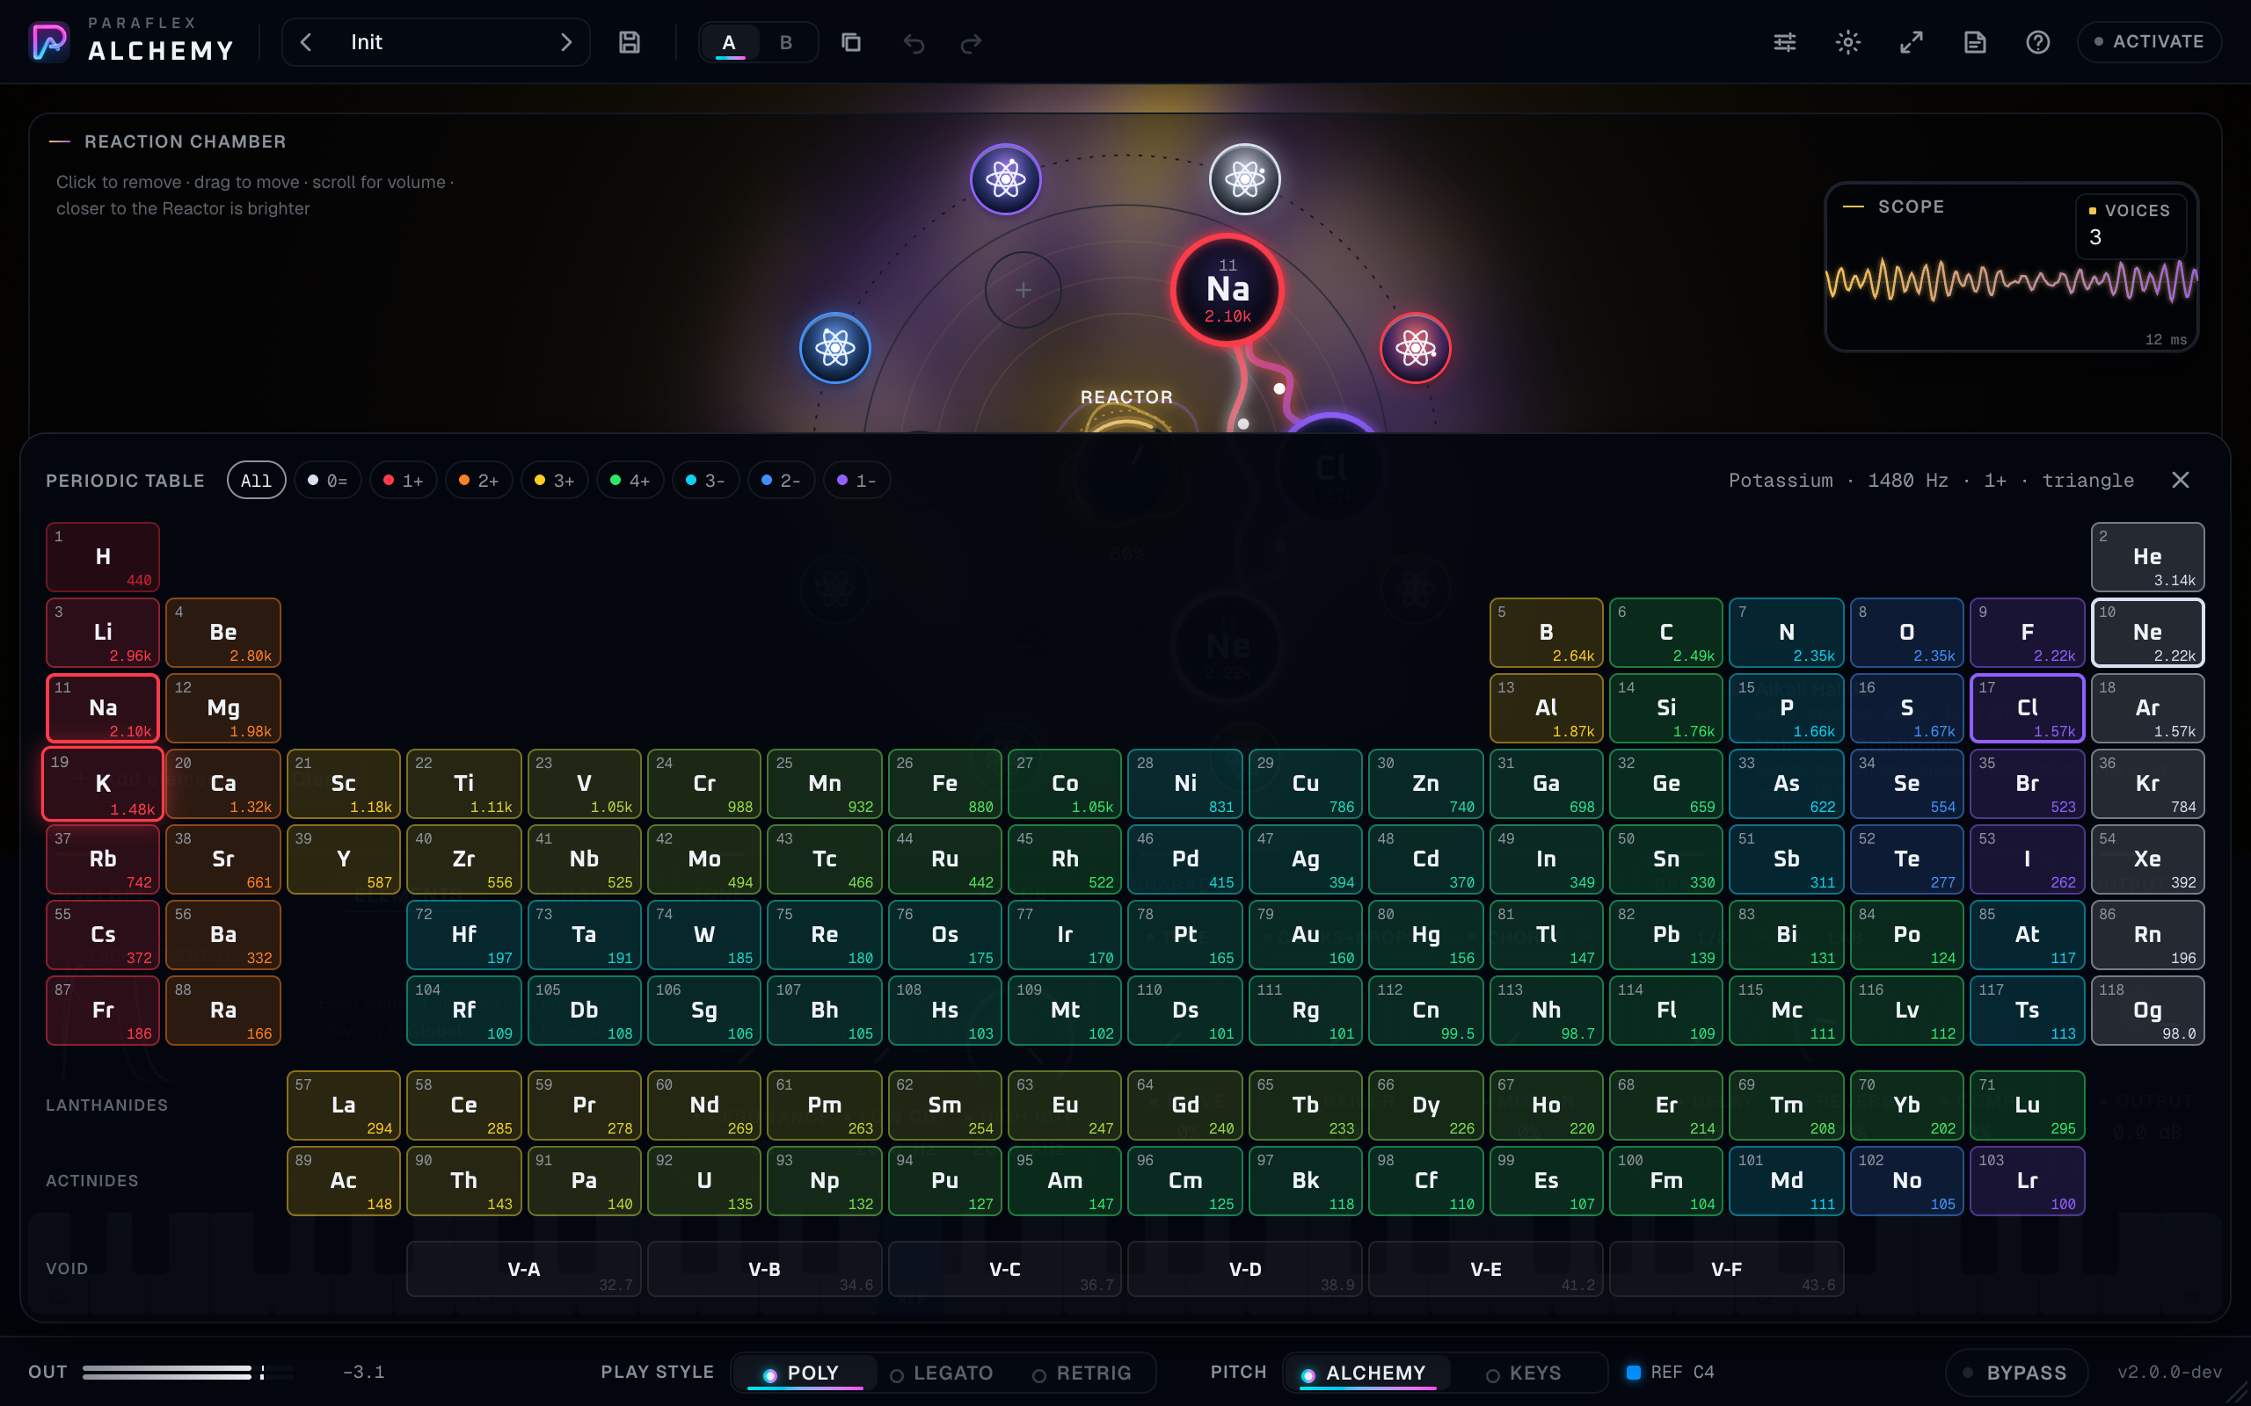Filter elements by 0= charge
The image size is (2251, 1406).
327,481
